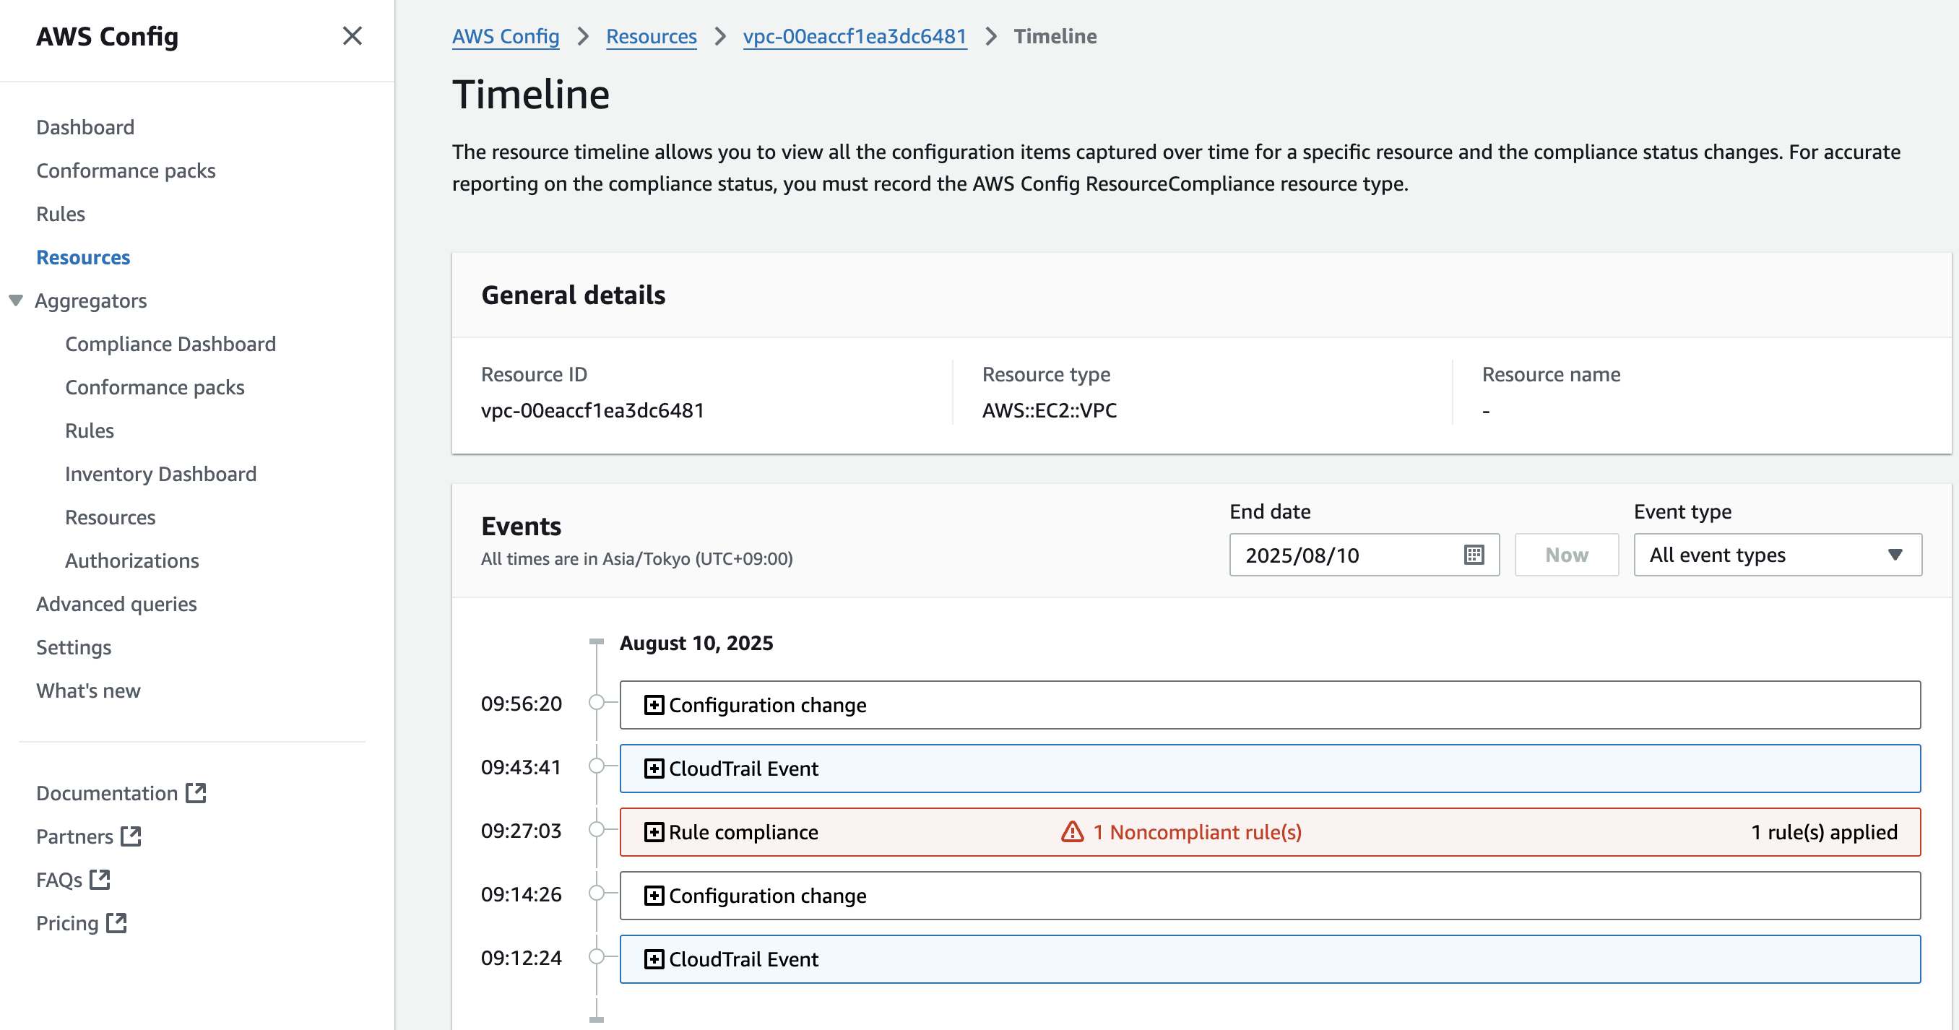Screen dimensions: 1959x1030
Task: Open Inventory Dashboard under Aggregators
Action: [x=161, y=474]
